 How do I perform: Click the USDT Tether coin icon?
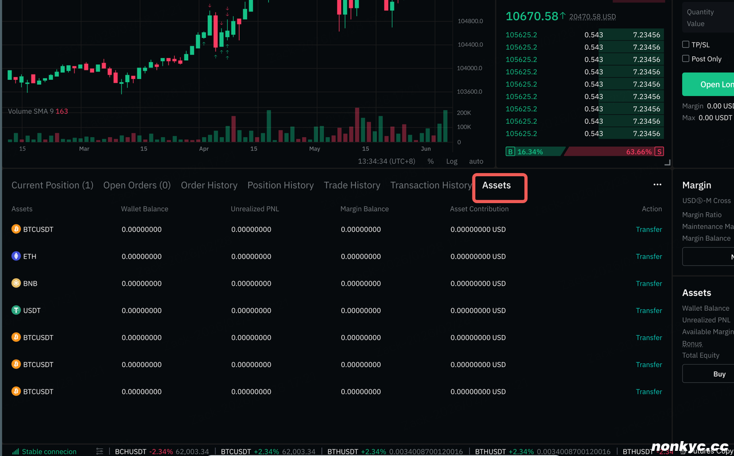pos(16,310)
